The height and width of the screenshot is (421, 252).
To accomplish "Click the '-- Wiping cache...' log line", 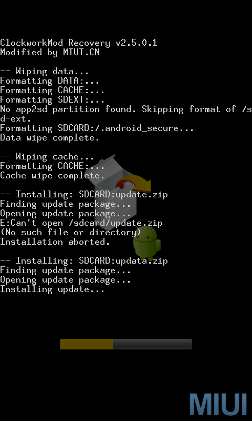I will point(47,156).
